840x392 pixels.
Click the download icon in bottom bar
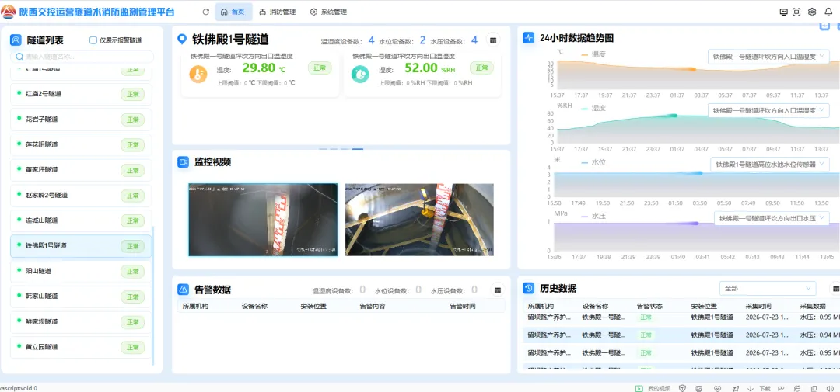751,388
